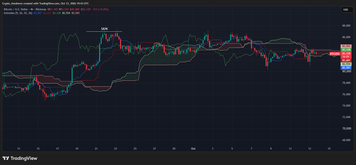This screenshot has height=165, width=356.
Task: Click the red 82,601 price axis tag
Action: [346, 60]
